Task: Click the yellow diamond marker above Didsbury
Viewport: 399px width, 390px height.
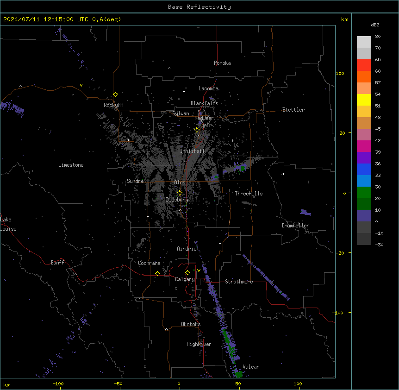Action: click(180, 193)
